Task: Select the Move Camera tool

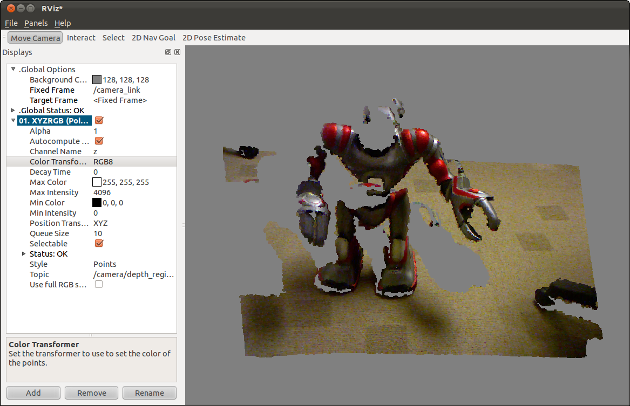Action: [35, 38]
